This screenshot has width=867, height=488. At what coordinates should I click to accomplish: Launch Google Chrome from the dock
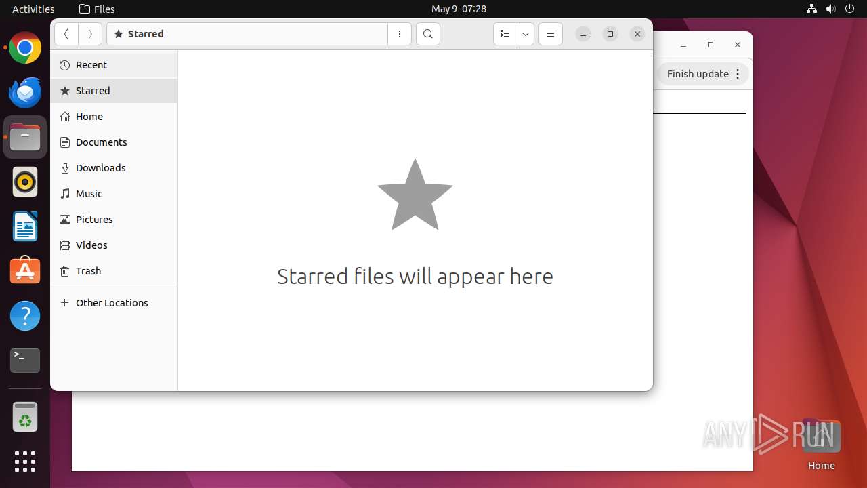25,48
